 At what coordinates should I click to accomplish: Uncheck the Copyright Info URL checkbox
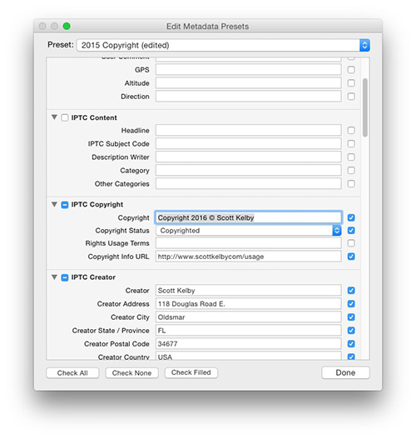pos(351,257)
